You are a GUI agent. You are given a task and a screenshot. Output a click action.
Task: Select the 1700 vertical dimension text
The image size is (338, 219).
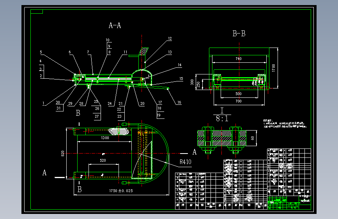[x=274, y=68]
